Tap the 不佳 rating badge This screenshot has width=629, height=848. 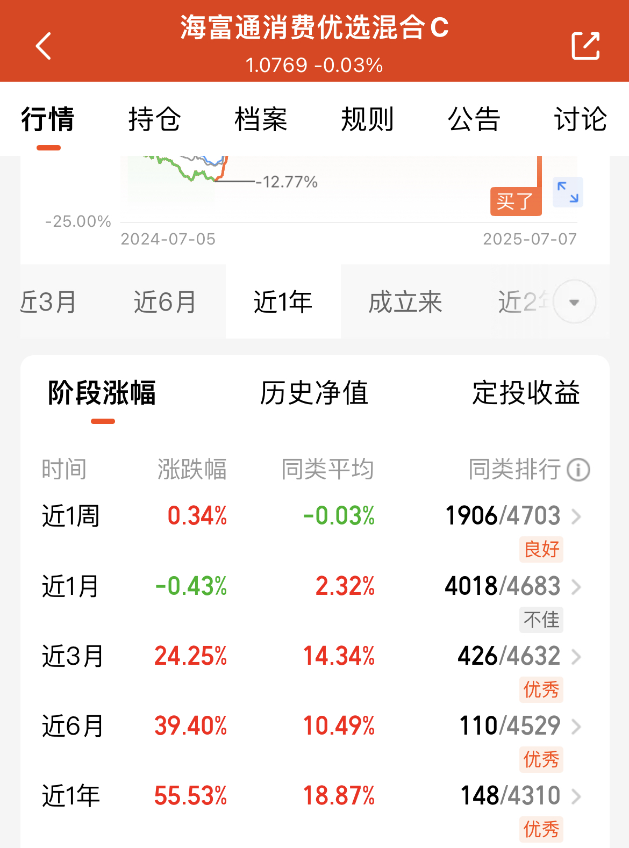[541, 620]
